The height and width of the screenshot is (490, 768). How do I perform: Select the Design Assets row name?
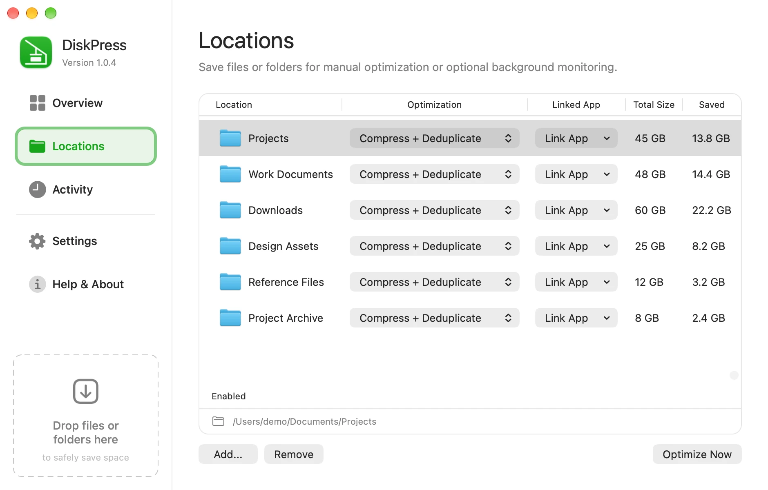283,246
